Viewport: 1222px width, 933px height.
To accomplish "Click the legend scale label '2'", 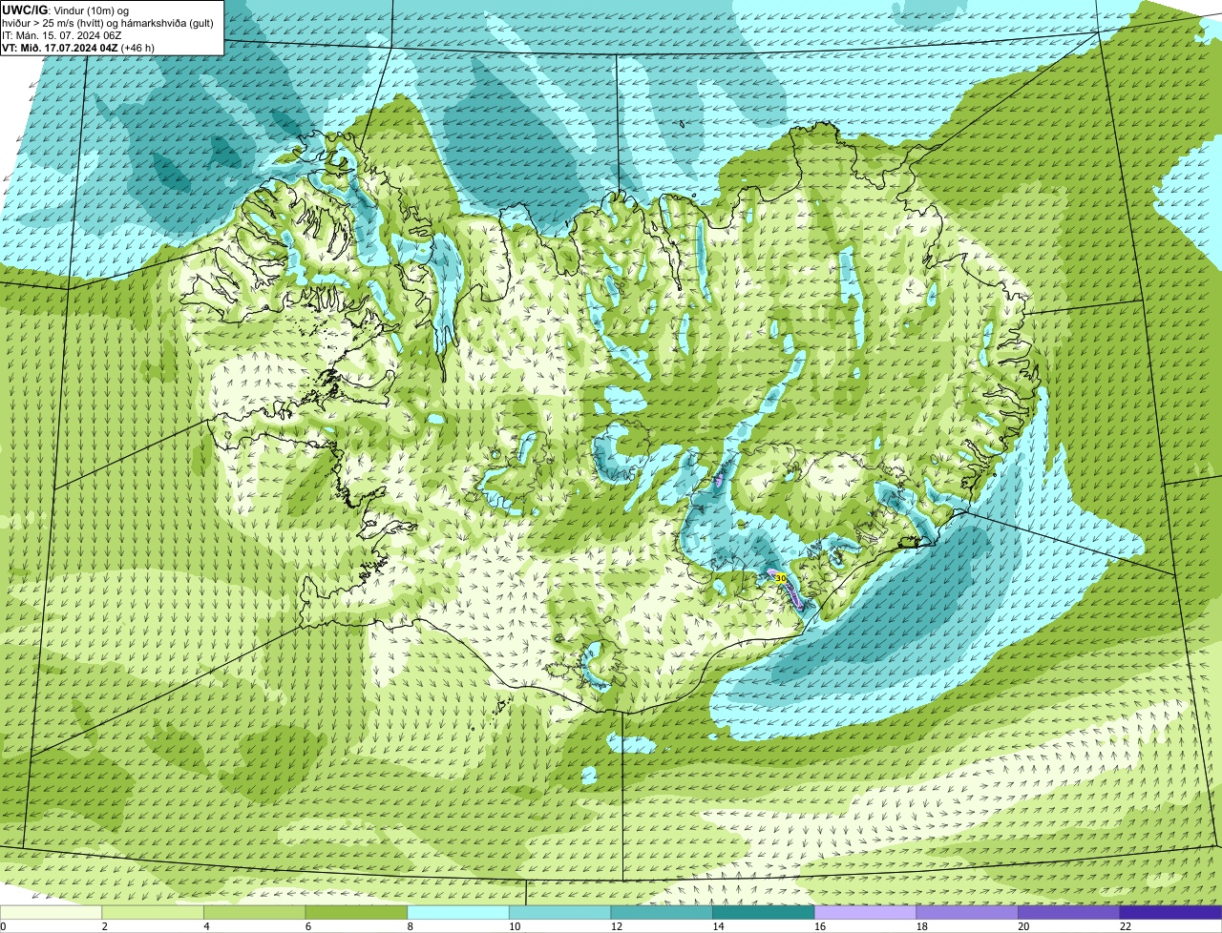I will click(104, 926).
